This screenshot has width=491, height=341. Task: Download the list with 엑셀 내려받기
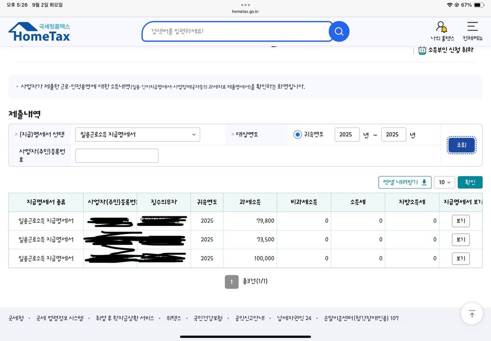(x=405, y=182)
